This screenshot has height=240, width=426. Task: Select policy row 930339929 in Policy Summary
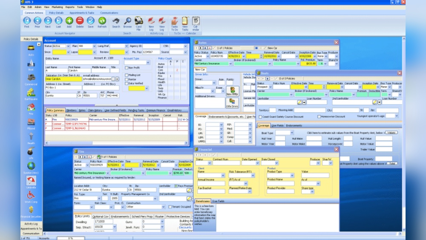pyautogui.click(x=116, y=119)
